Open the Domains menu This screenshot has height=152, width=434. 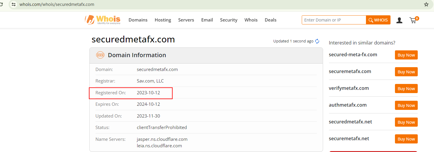click(138, 20)
